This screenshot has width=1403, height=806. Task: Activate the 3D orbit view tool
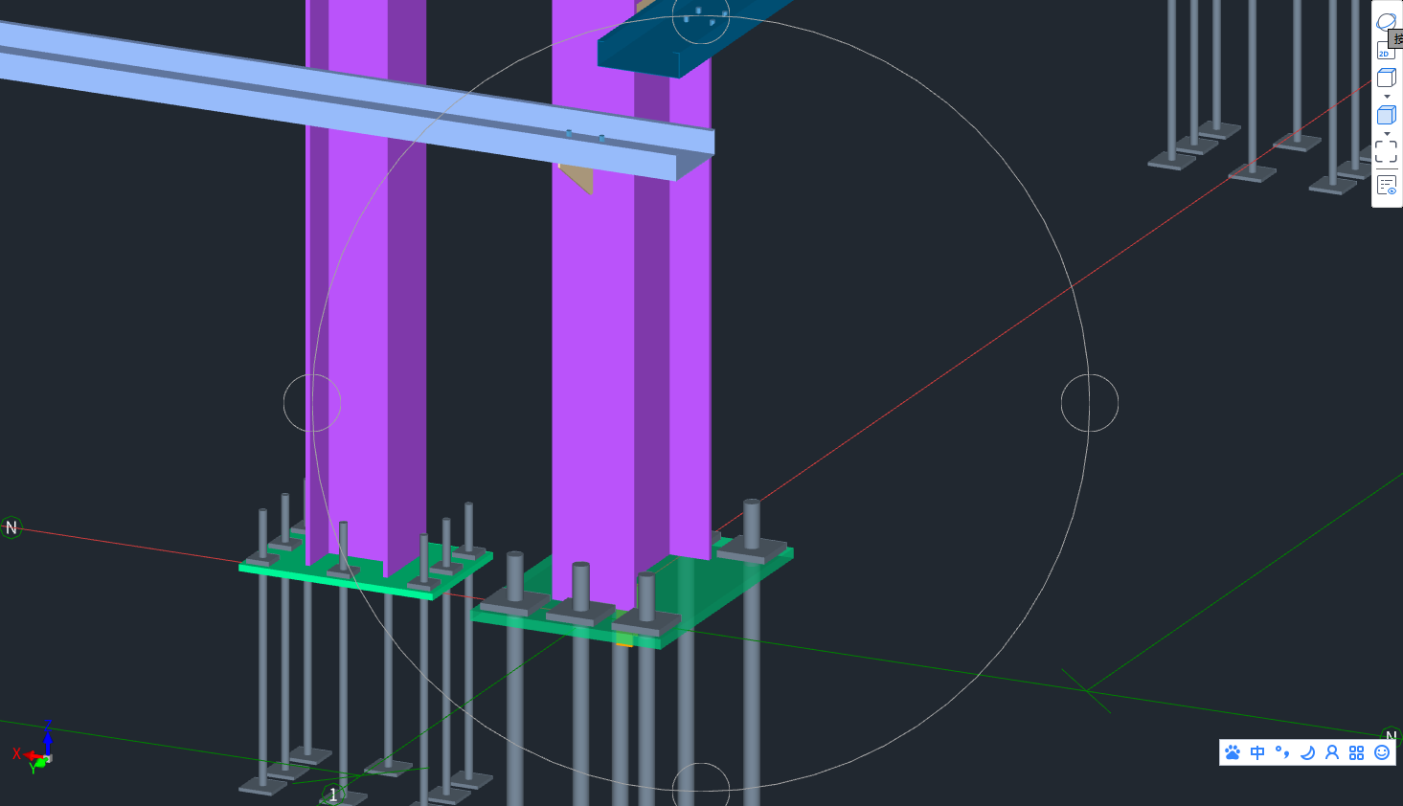click(x=1386, y=21)
